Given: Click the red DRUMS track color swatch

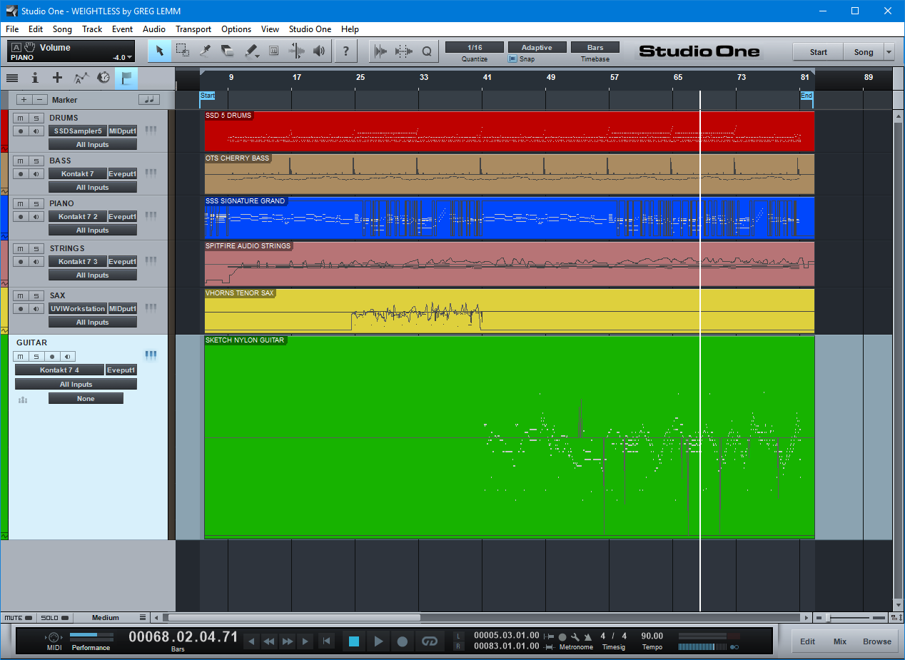Looking at the screenshot, I should tap(4, 131).
